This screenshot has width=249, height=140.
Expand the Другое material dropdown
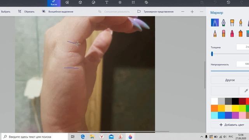click(230, 80)
